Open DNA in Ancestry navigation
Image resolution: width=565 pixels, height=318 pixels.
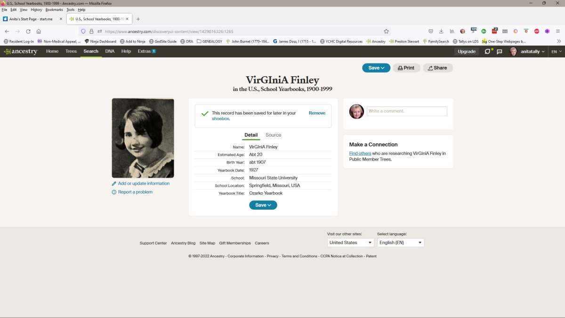110,51
